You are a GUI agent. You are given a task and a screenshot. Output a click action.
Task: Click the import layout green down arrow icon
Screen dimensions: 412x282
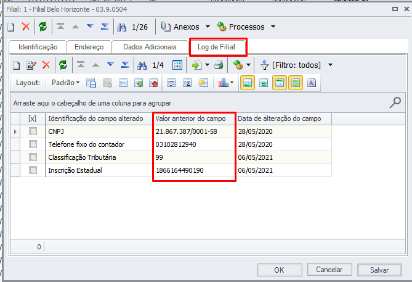coord(139,83)
